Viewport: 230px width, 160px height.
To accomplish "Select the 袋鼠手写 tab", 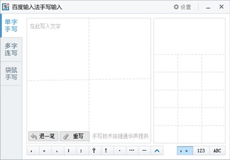I will pos(11,73).
